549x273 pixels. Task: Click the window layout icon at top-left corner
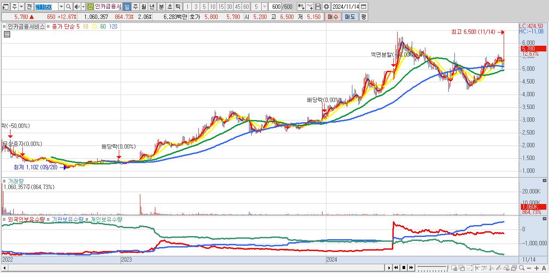5,7
